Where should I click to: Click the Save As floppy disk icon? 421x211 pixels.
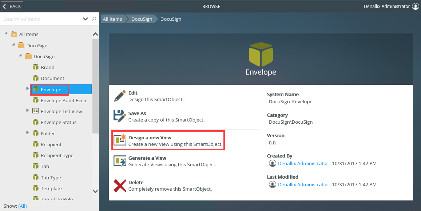coord(120,116)
